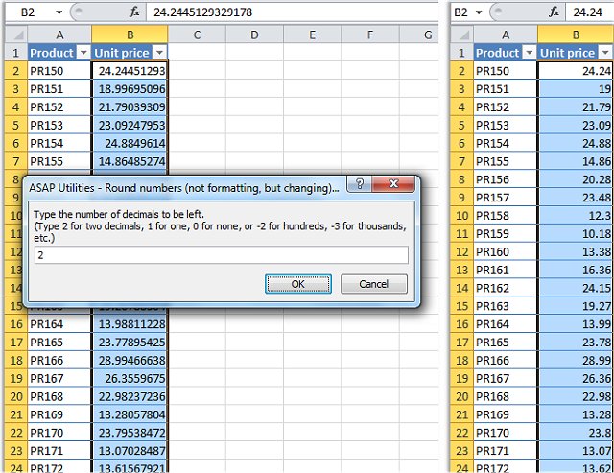
Task: Select row 18 header in left sheet
Action: (15, 360)
